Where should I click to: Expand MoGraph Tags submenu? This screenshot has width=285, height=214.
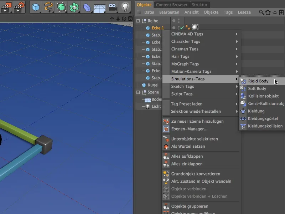pyautogui.click(x=202, y=64)
